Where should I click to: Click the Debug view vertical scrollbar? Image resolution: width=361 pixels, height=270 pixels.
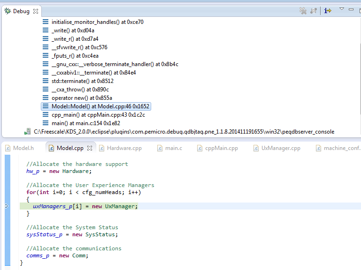coord(360,78)
